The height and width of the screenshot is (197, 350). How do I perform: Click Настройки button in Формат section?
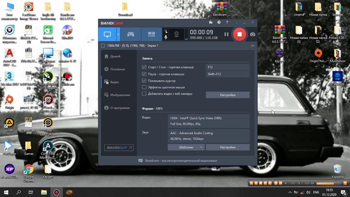(227, 147)
